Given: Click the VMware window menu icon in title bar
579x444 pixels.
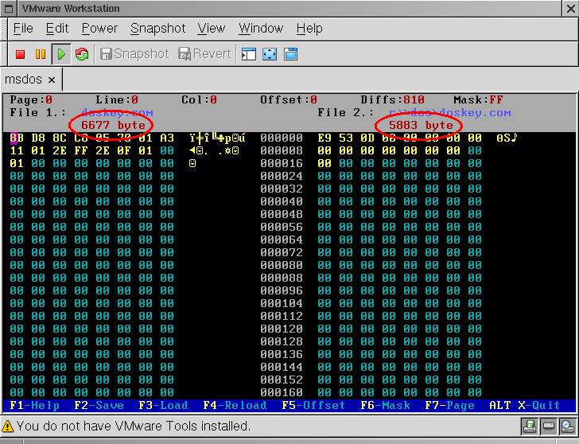Looking at the screenshot, I should (9, 9).
